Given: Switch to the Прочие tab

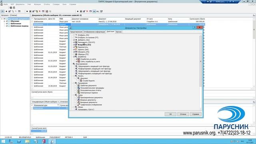Looking at the screenshot, I should (118, 32).
